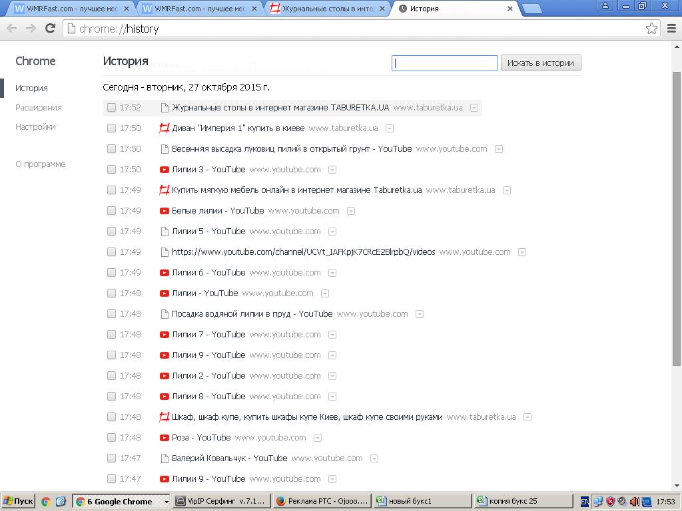Select История in the left sidebar
This screenshot has height=511, width=682.
point(31,88)
